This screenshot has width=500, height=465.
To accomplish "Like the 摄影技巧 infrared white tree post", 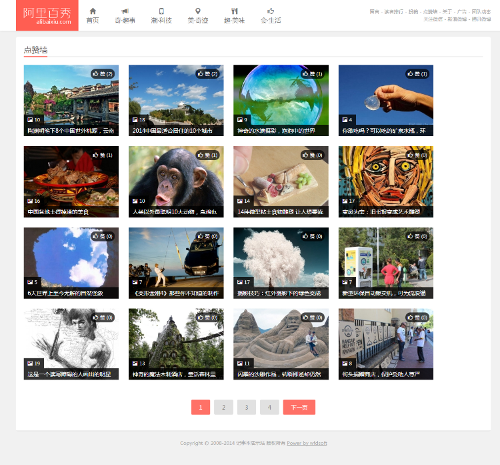I will pyautogui.click(x=313, y=236).
